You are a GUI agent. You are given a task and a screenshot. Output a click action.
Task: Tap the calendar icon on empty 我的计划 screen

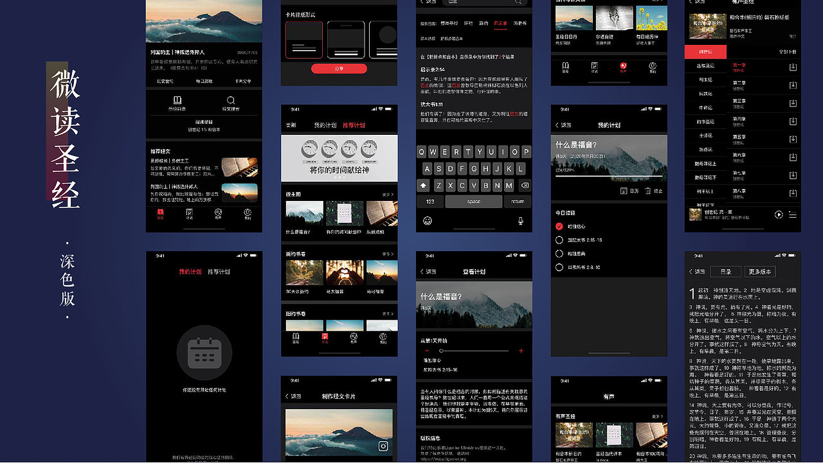pyautogui.click(x=204, y=353)
